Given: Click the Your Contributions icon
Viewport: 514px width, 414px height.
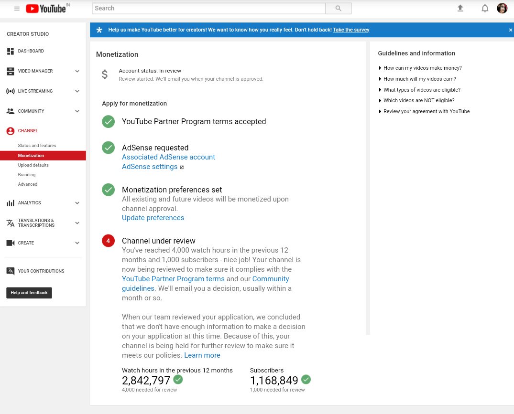Looking at the screenshot, I should (x=11, y=271).
